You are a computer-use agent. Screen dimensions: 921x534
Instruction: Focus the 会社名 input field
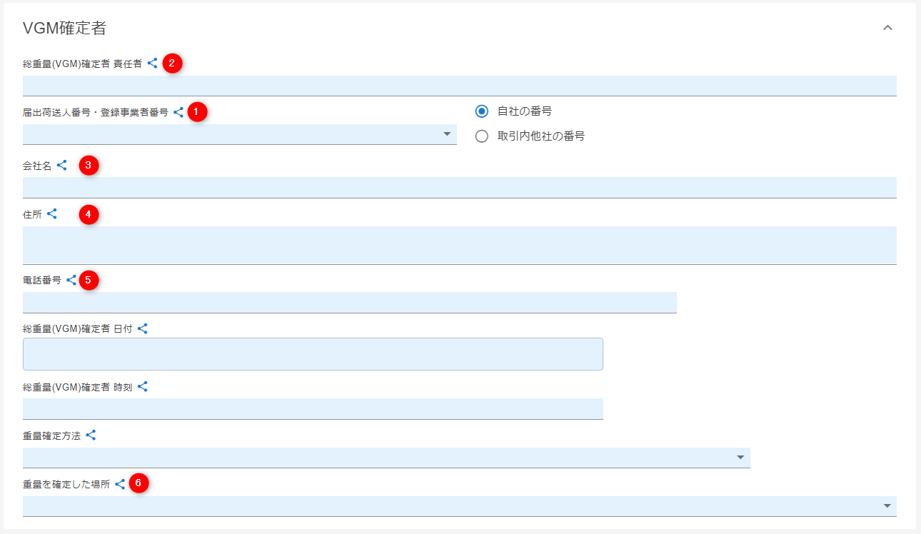coord(459,187)
